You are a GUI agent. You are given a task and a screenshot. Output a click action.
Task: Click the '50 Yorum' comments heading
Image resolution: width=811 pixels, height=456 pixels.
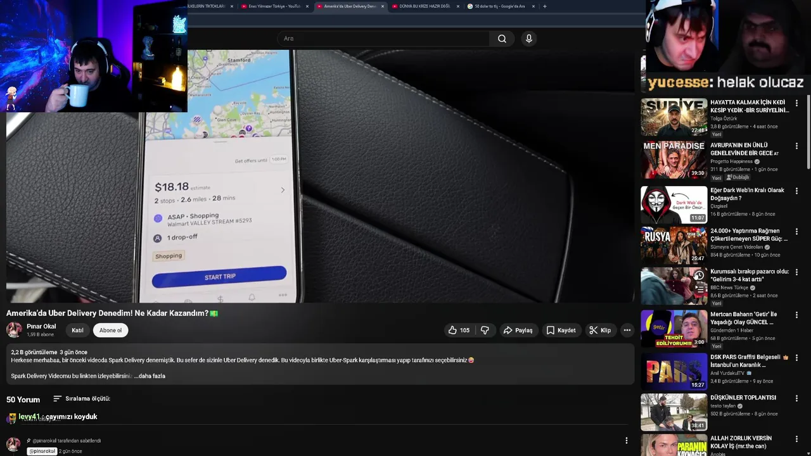pos(23,400)
